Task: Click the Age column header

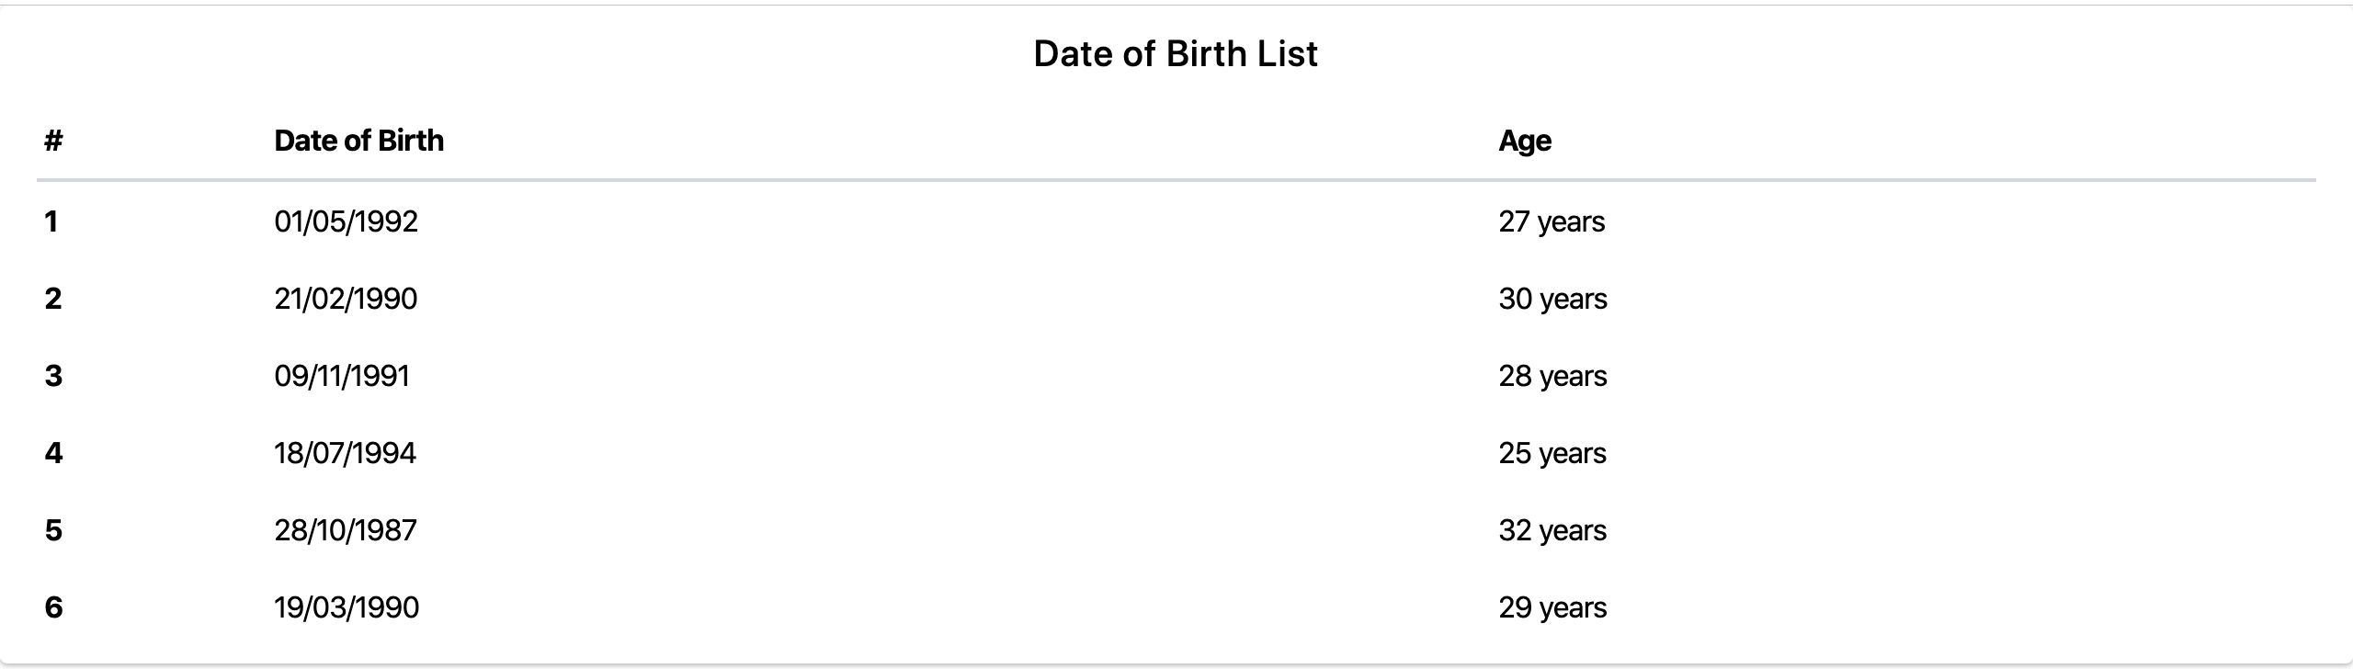Action: 1525,142
